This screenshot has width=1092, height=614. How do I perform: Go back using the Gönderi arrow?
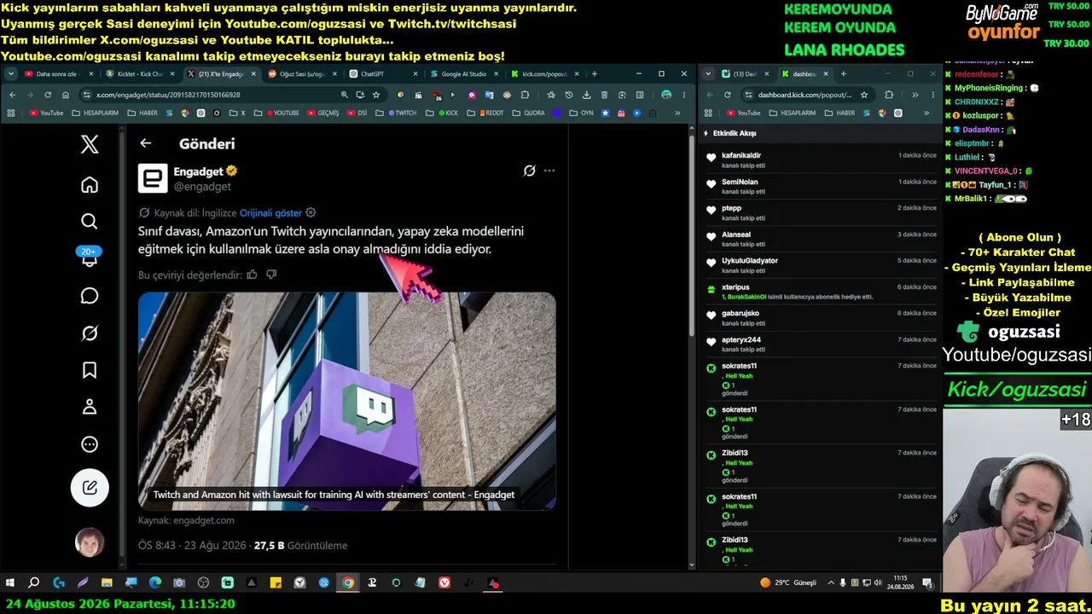coord(146,144)
